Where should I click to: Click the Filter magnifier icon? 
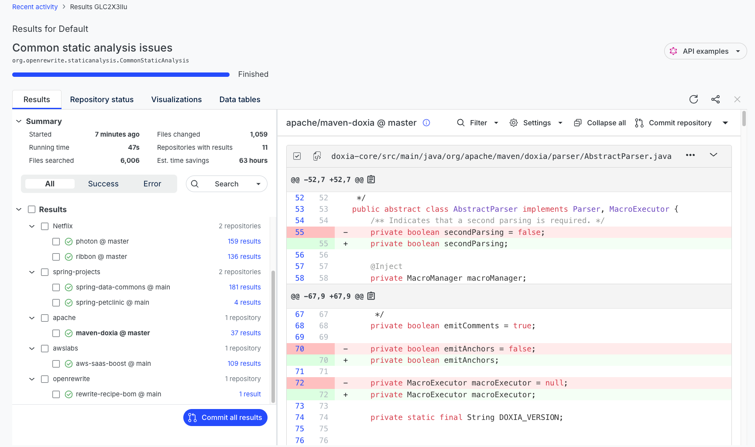coord(460,123)
